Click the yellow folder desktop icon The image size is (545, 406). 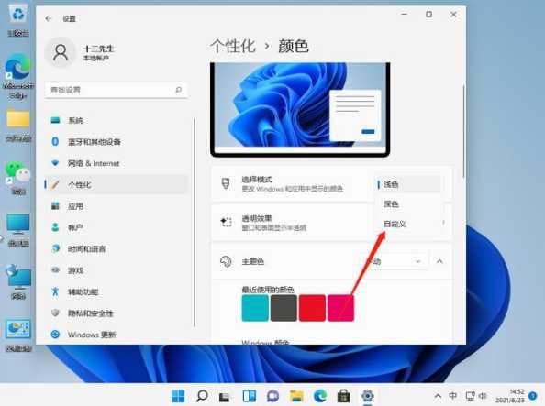[x=18, y=125]
